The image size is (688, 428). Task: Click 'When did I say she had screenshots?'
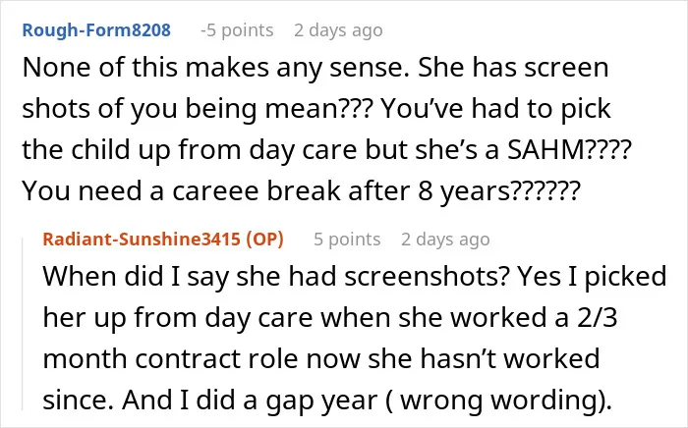pos(276,277)
